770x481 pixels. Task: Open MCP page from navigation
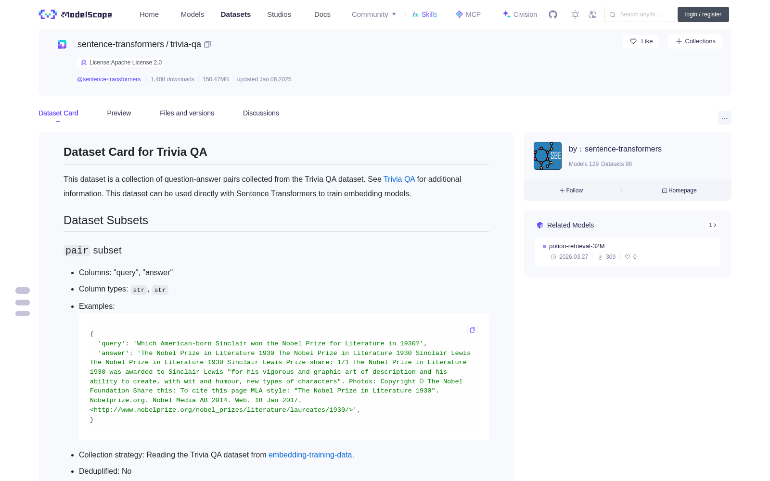(468, 14)
